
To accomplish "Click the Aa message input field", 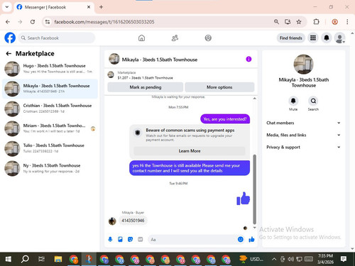I will [x=192, y=240].
